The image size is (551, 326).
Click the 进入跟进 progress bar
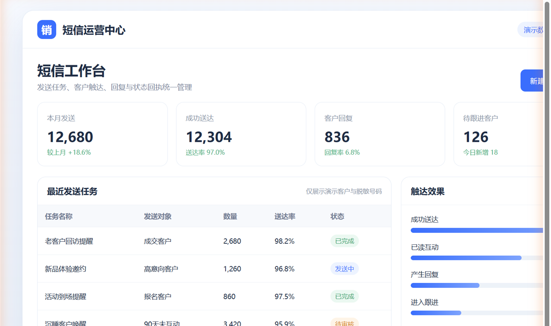click(x=477, y=313)
